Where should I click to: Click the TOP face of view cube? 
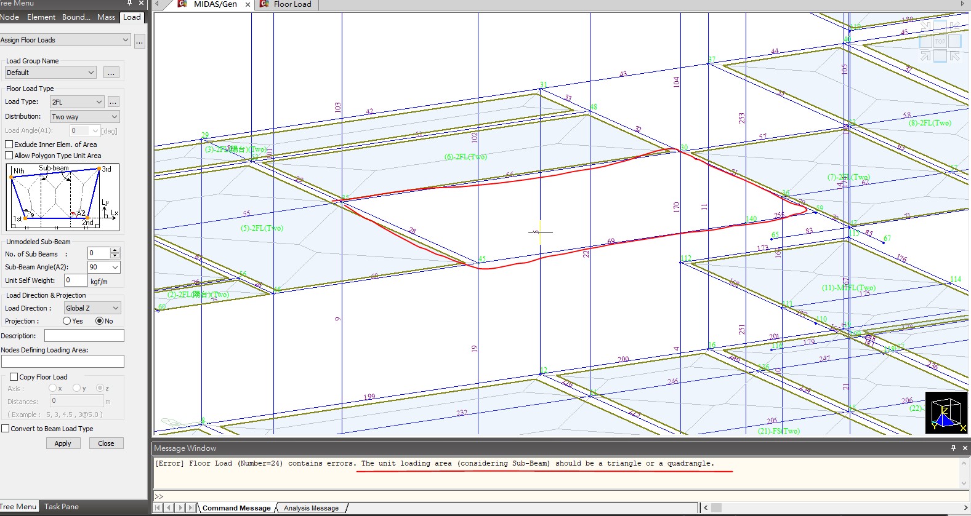point(940,41)
